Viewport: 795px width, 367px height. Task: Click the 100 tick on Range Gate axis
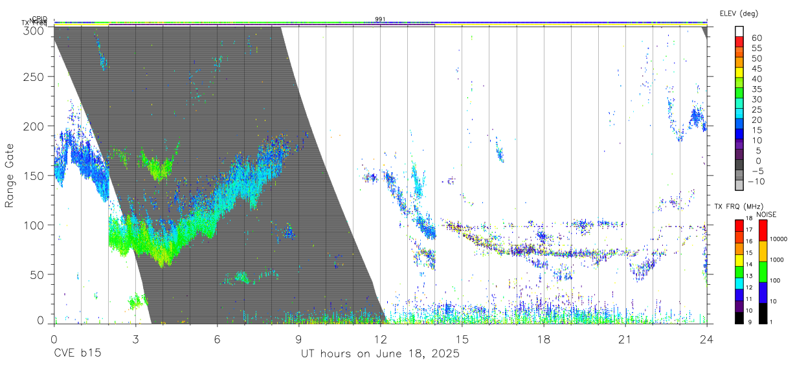[34, 225]
